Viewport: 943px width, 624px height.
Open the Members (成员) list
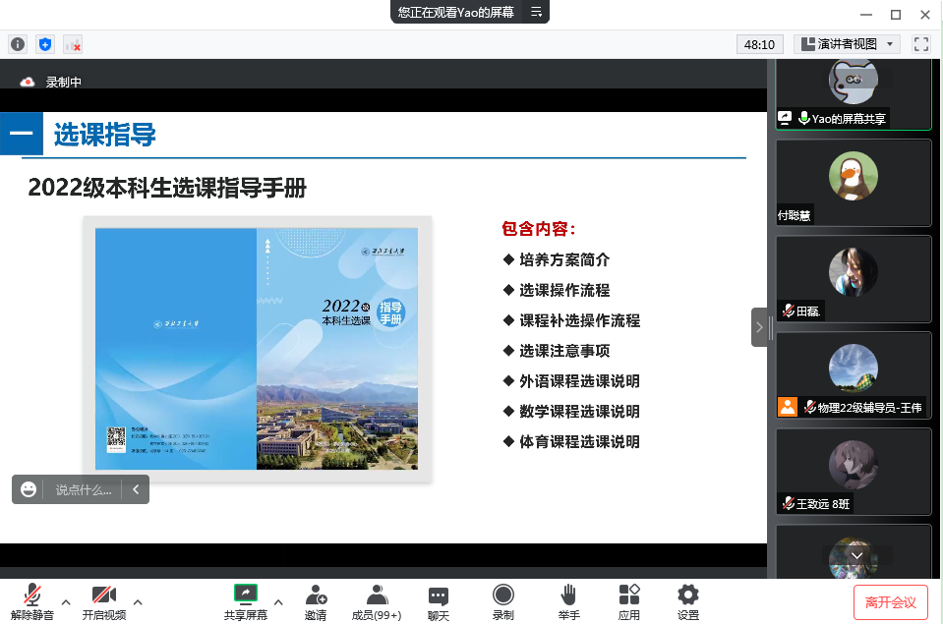[x=377, y=601]
